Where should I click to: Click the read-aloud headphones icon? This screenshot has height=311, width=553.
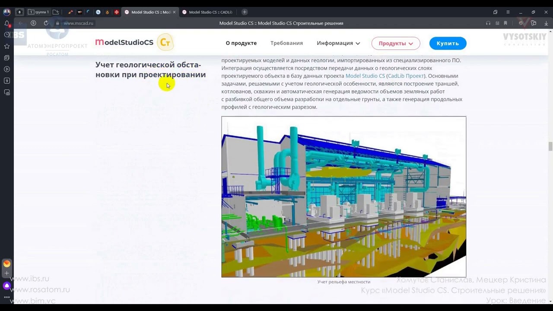pos(488,23)
